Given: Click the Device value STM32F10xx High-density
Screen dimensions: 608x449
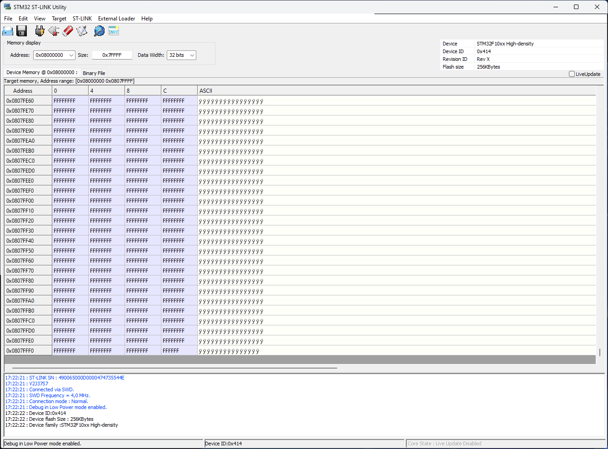Looking at the screenshot, I should point(505,44).
